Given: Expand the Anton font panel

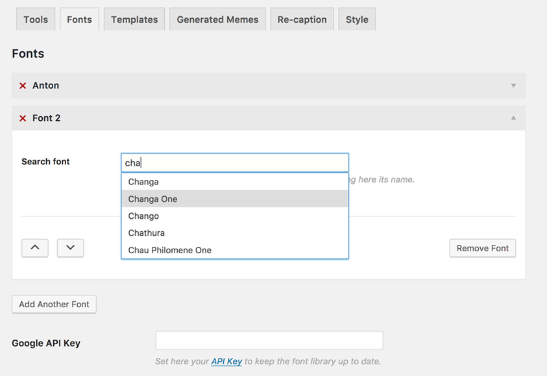Looking at the screenshot, I should (x=513, y=85).
